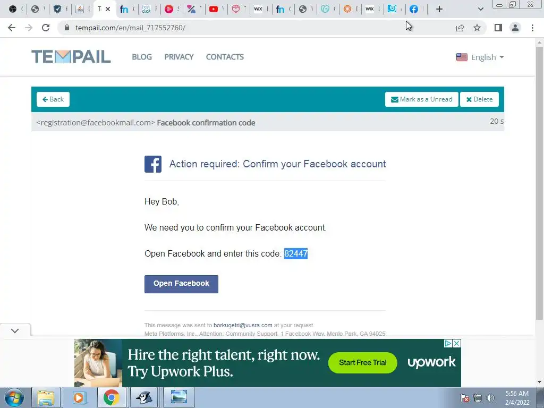Share this page via share icon

pyautogui.click(x=460, y=28)
